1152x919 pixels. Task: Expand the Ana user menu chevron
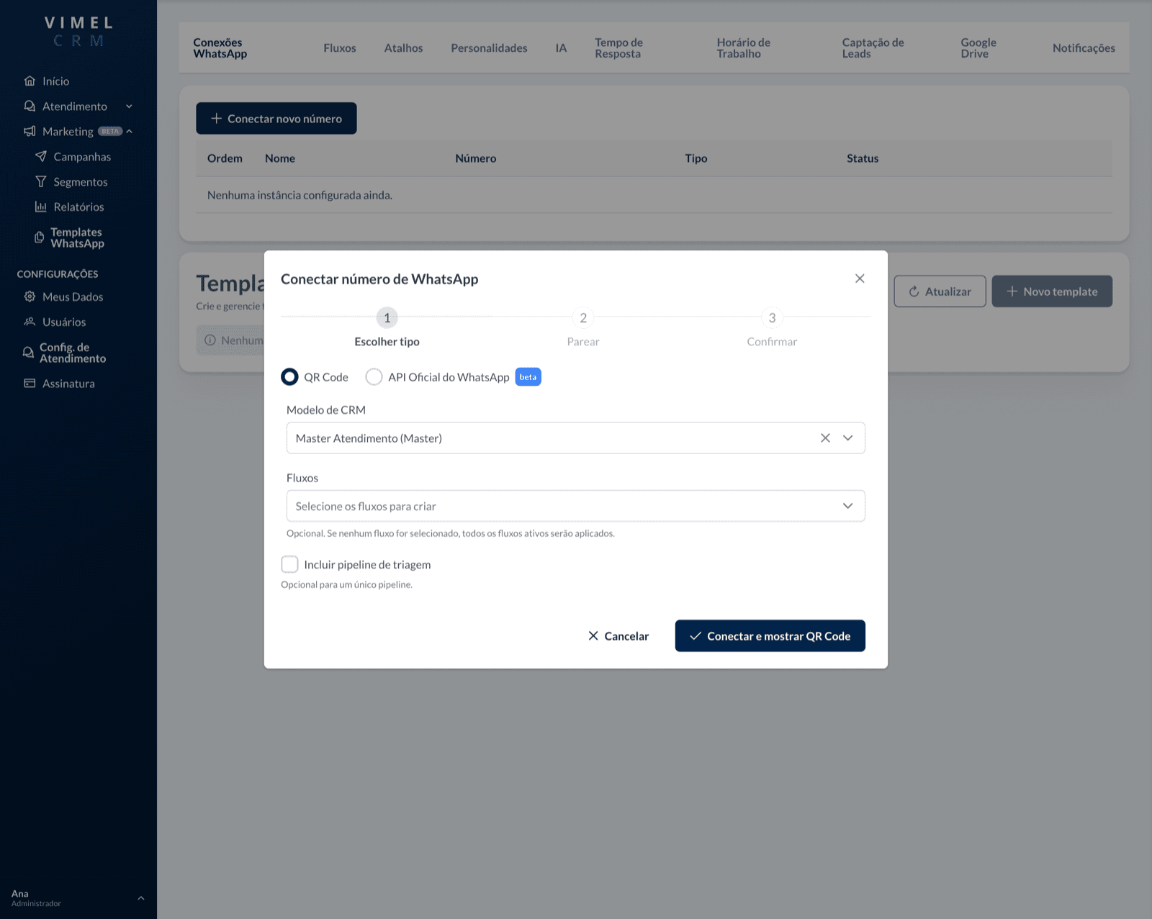coord(141,898)
